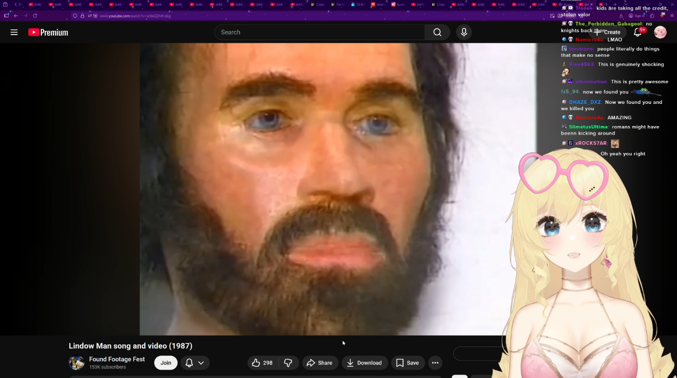Click the Oh yeah you right message
Screen dimensions: 677x378
coord(623,154)
